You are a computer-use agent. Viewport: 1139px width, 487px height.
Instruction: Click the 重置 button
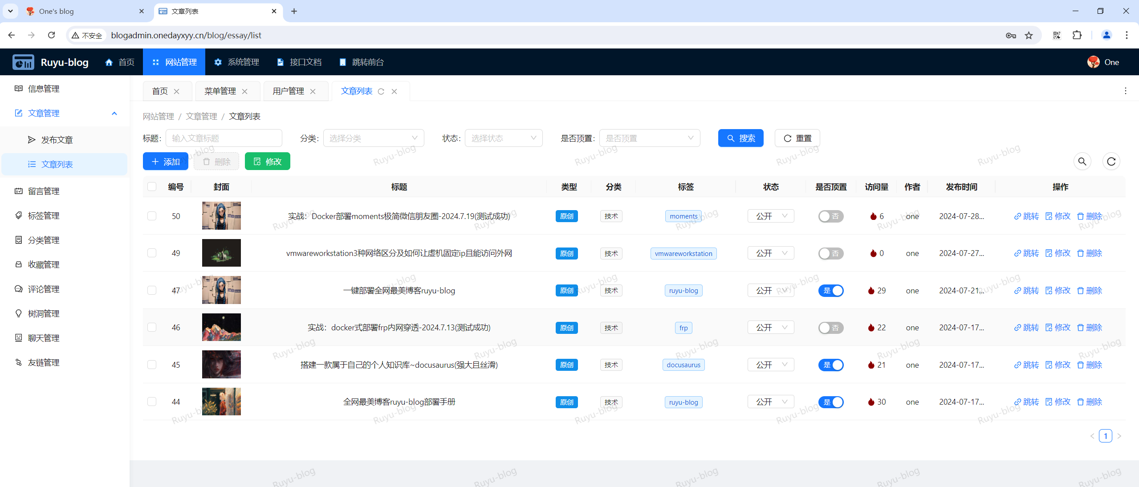click(797, 138)
